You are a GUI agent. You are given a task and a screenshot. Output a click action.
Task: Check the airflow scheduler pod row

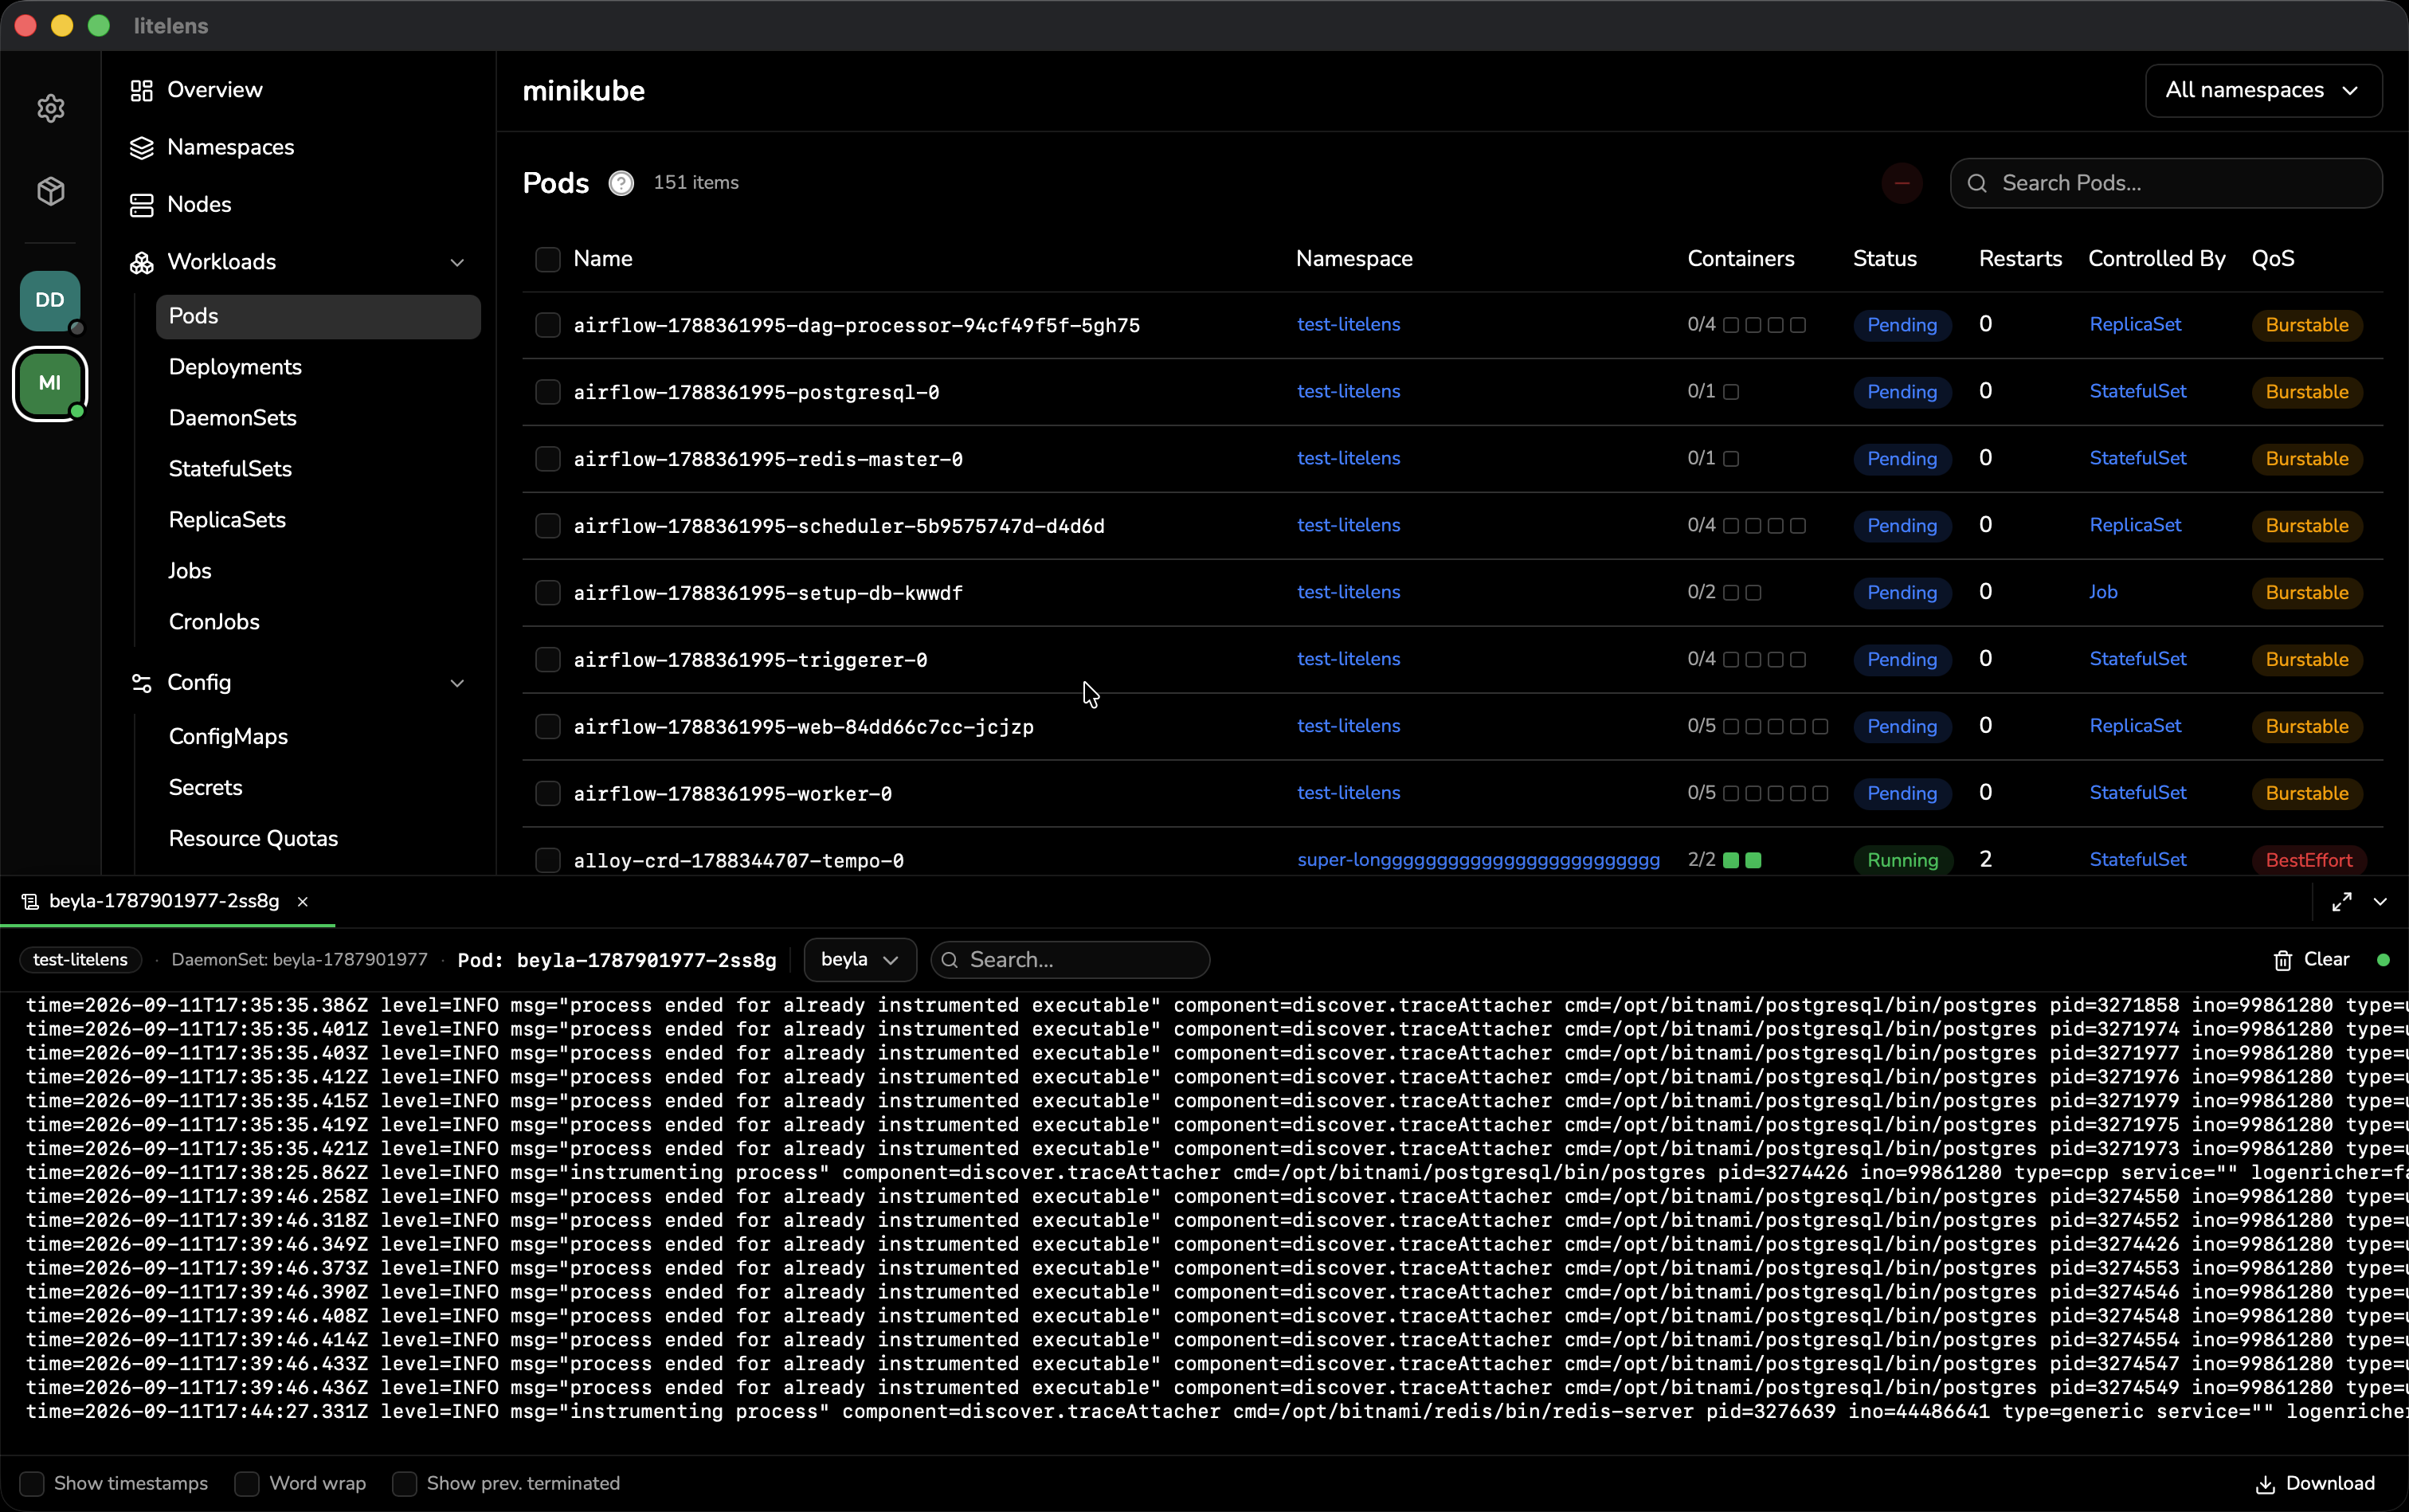pyautogui.click(x=548, y=526)
